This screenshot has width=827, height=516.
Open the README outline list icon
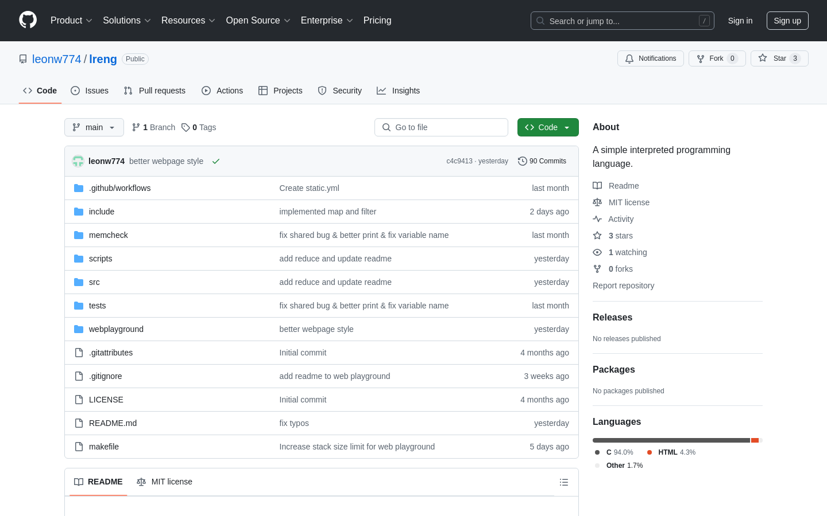pos(564,482)
